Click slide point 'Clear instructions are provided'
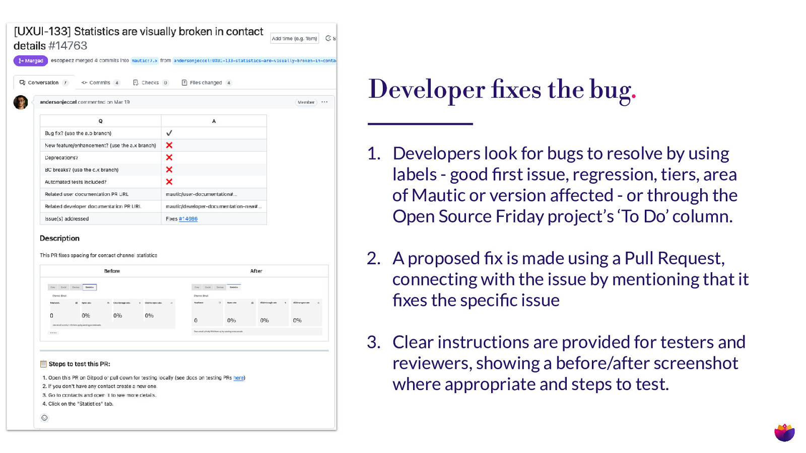The height and width of the screenshot is (453, 806). tap(569, 363)
